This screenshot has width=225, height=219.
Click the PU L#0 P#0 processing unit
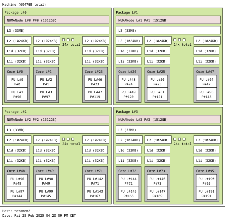point(17,82)
